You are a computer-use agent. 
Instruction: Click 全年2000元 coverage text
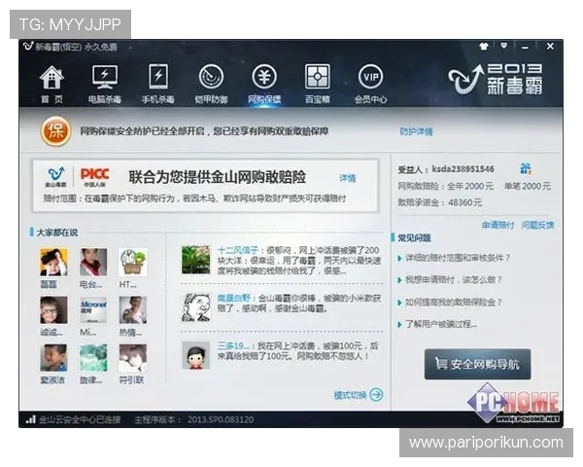point(470,186)
